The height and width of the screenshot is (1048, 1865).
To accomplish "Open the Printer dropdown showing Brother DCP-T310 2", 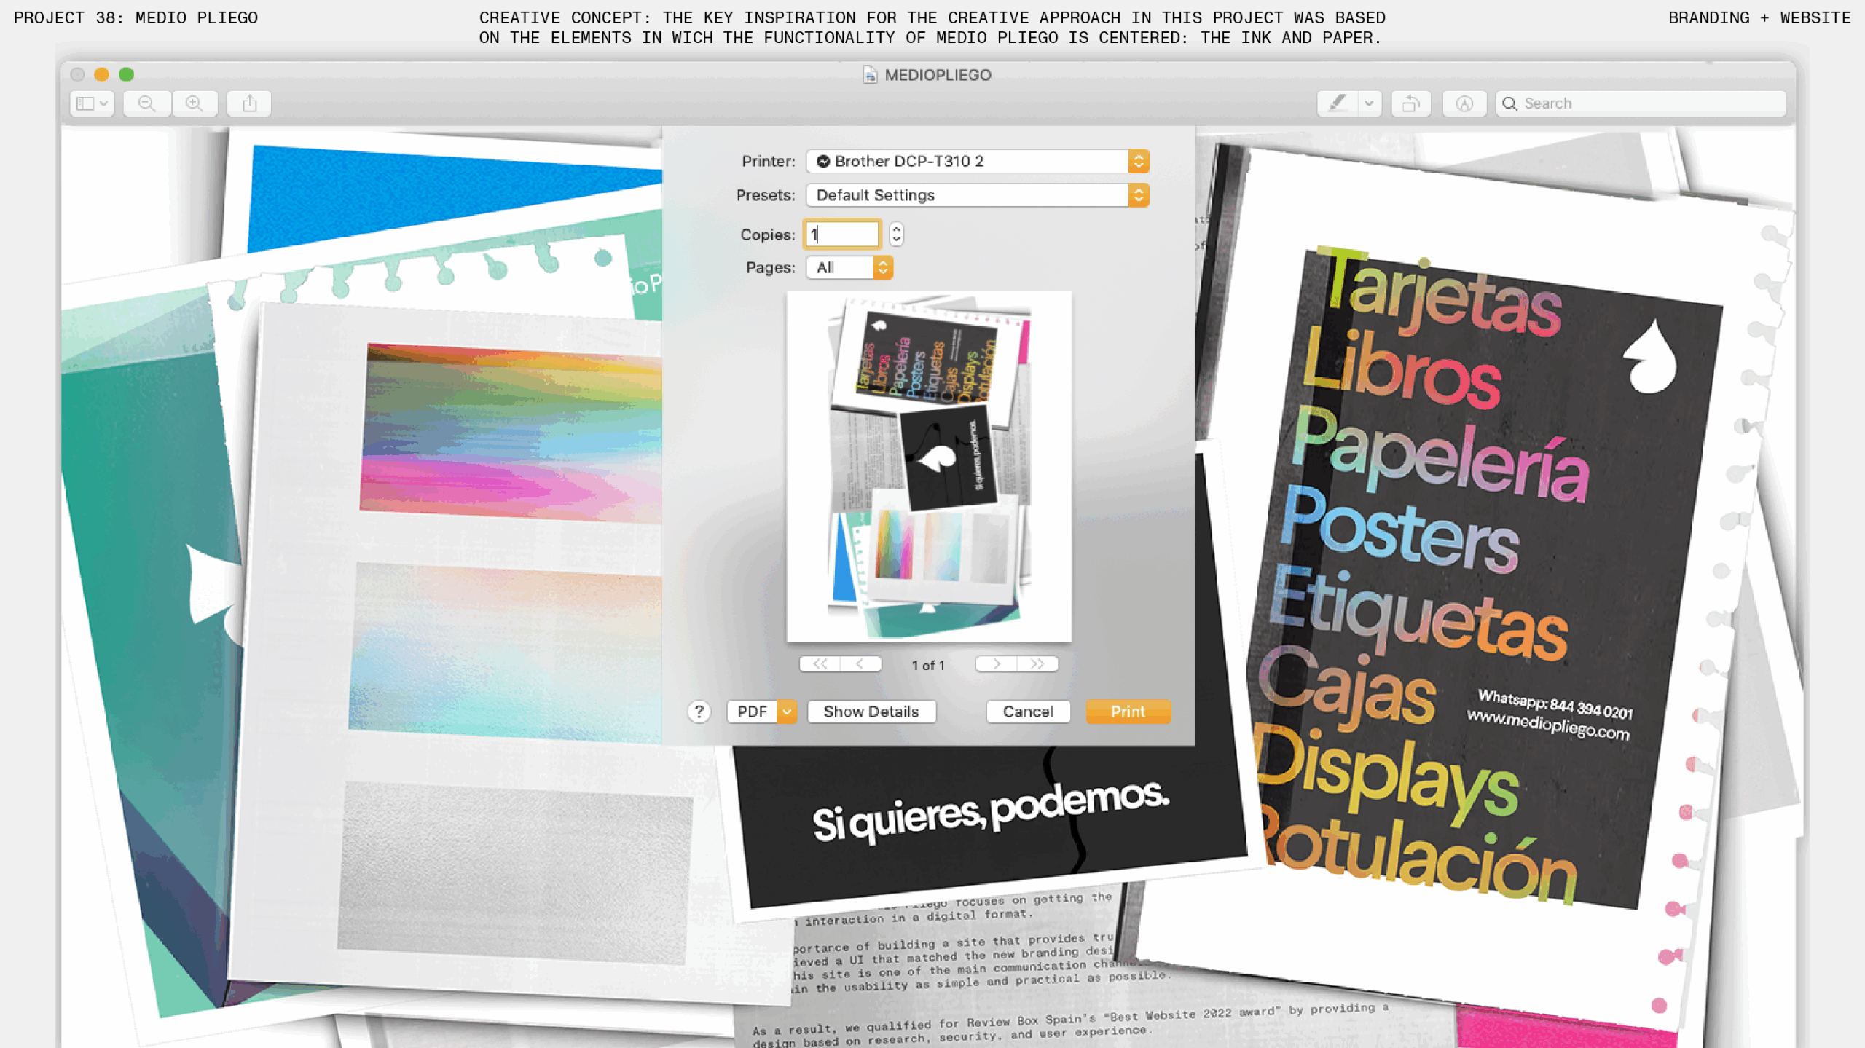I will 977,161.
